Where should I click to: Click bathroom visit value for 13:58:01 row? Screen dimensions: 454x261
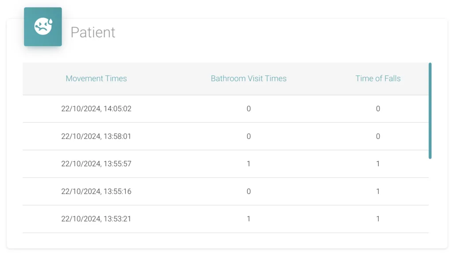(x=248, y=136)
